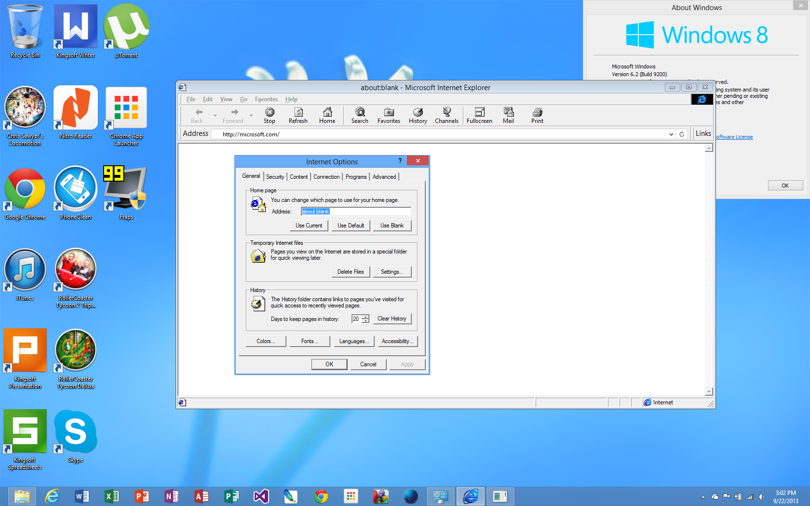The image size is (810, 506).
Task: Open the Mail toolbar icon
Action: (508, 115)
